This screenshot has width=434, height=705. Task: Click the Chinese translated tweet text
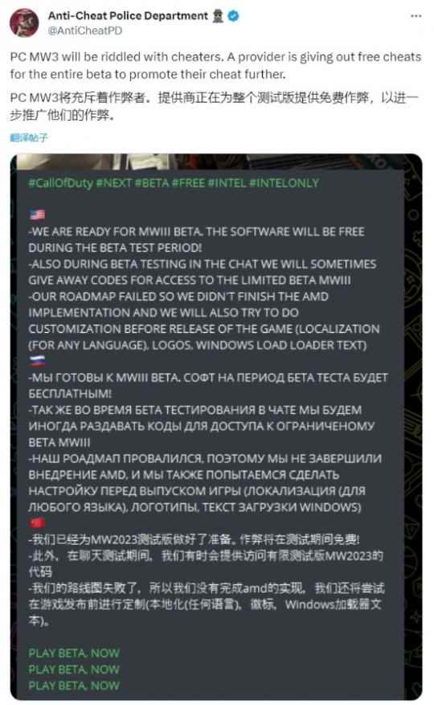click(214, 106)
